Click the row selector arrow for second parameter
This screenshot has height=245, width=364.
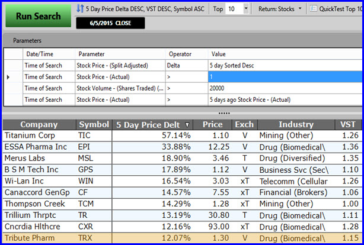8,77
